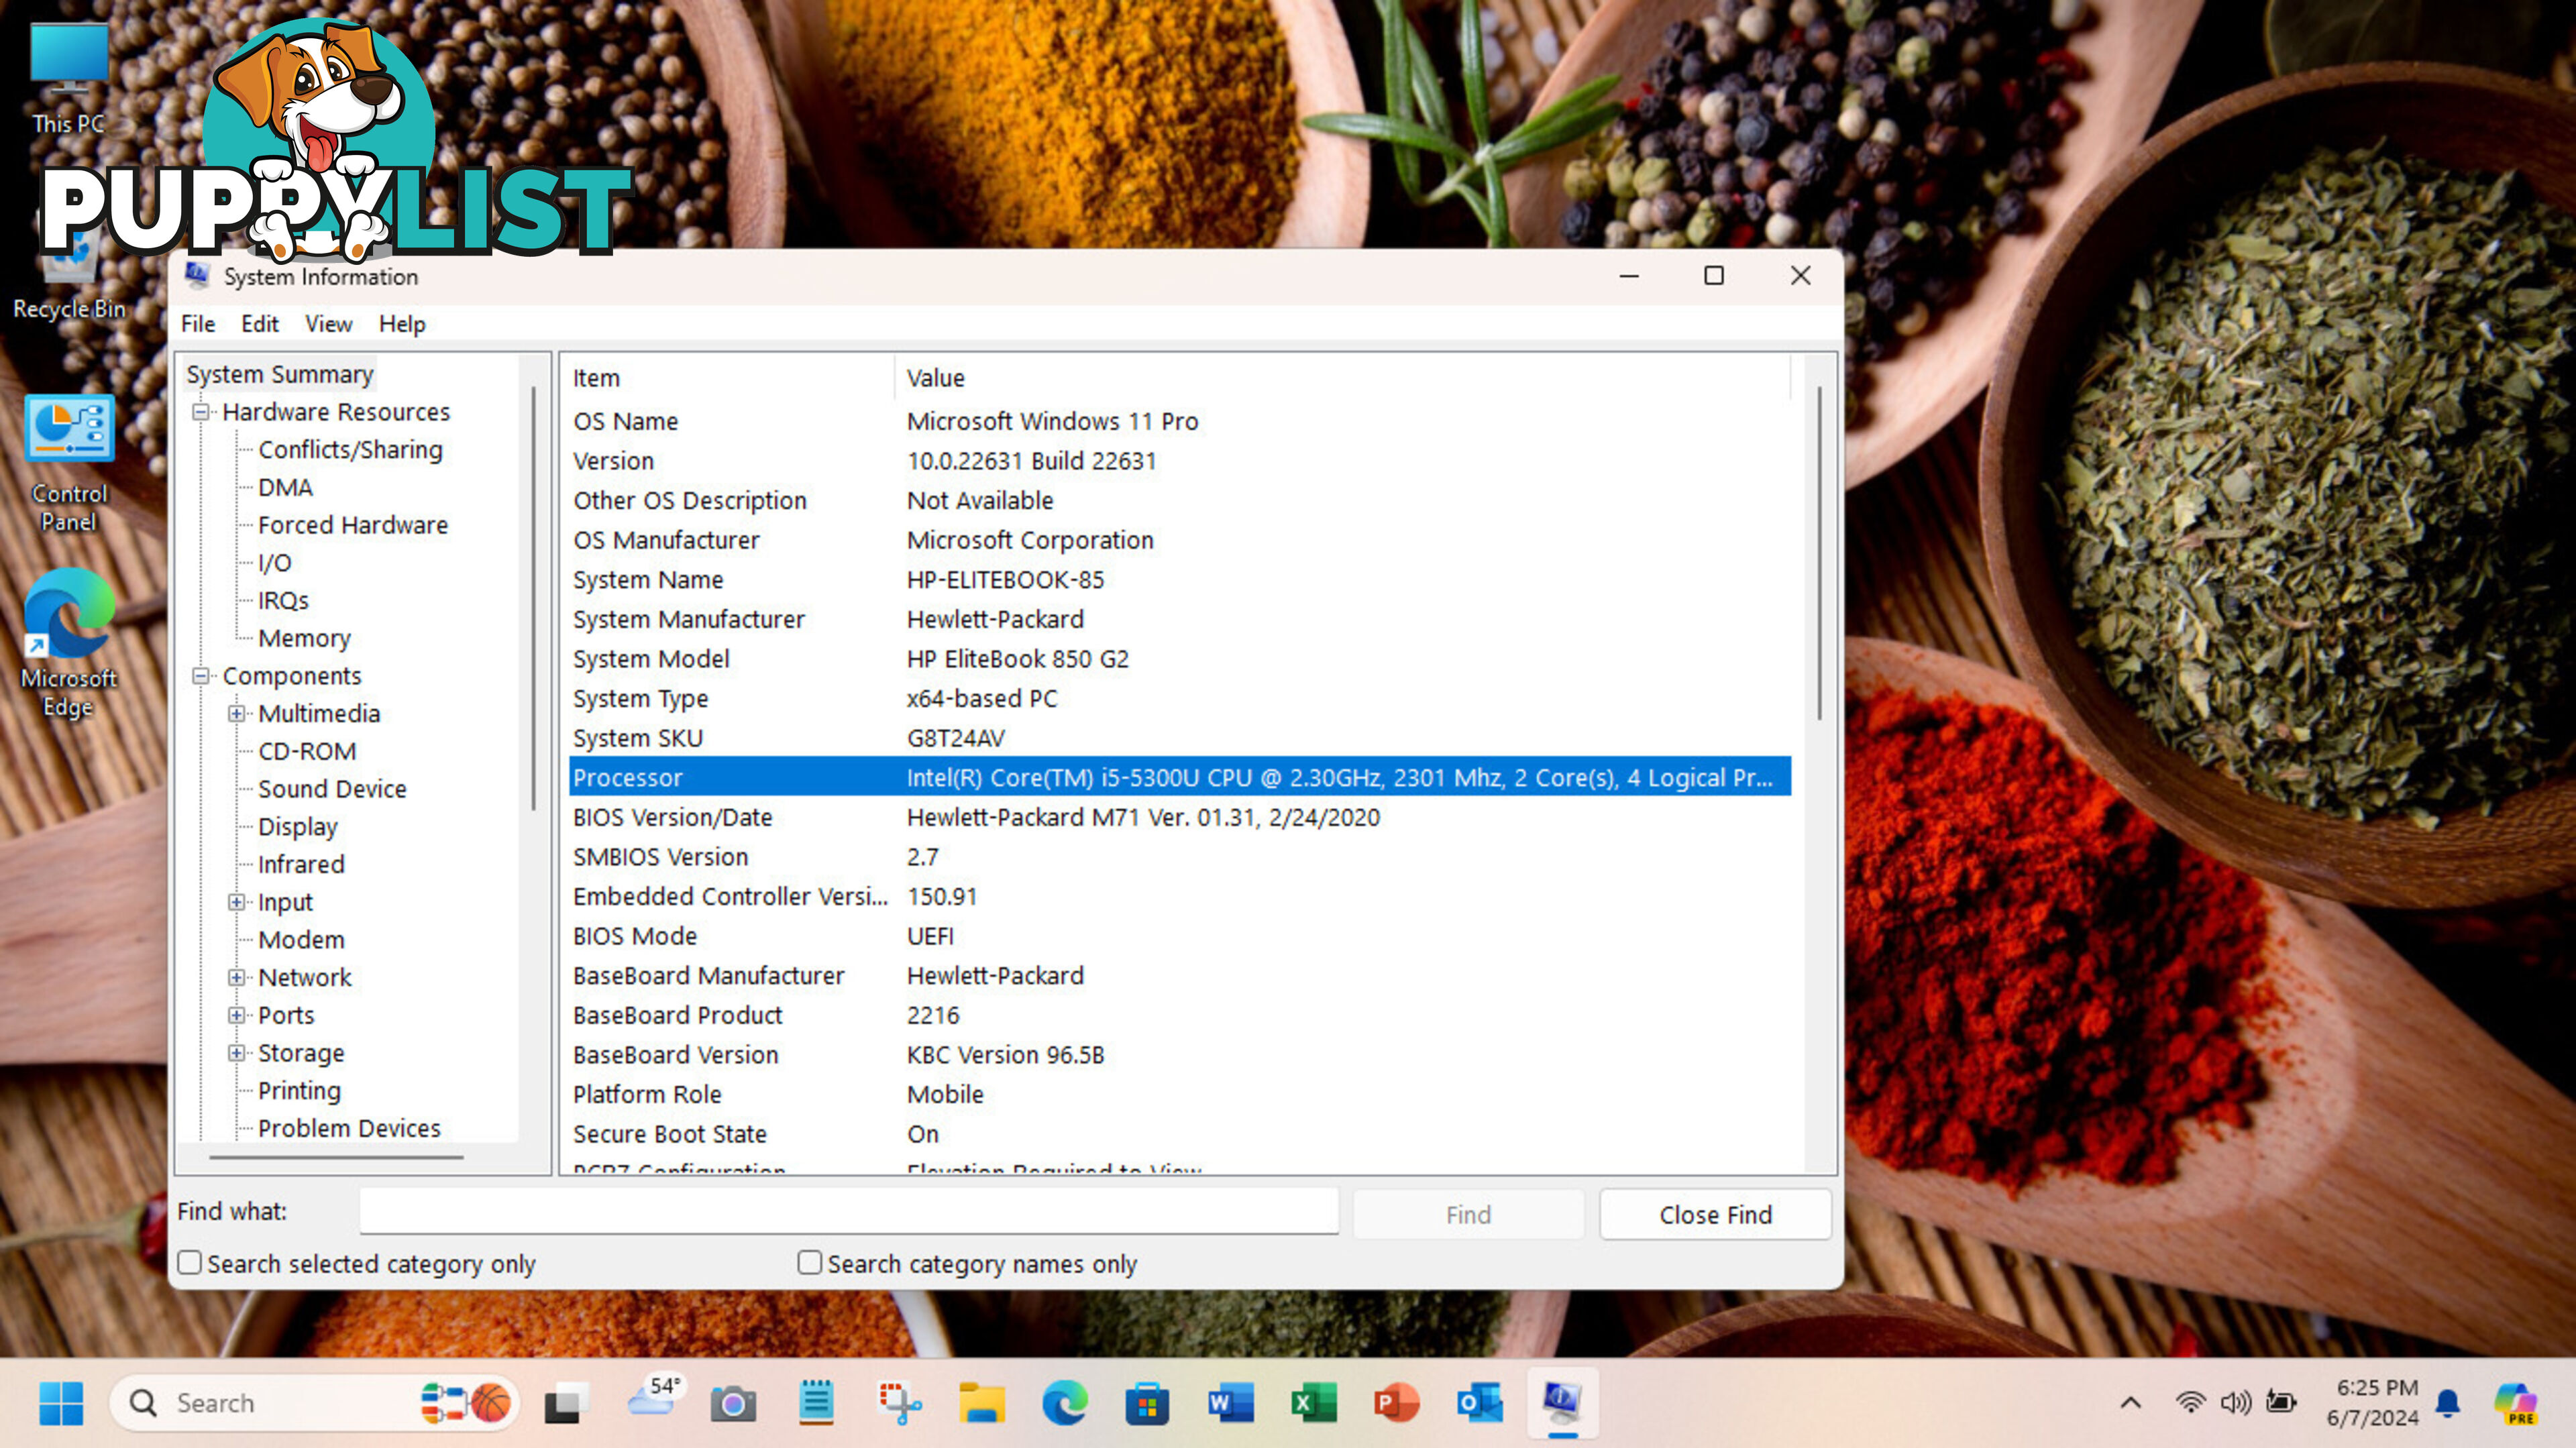The width and height of the screenshot is (2576, 1448).
Task: Open Microsoft Edge from the taskbar
Action: point(1065,1403)
